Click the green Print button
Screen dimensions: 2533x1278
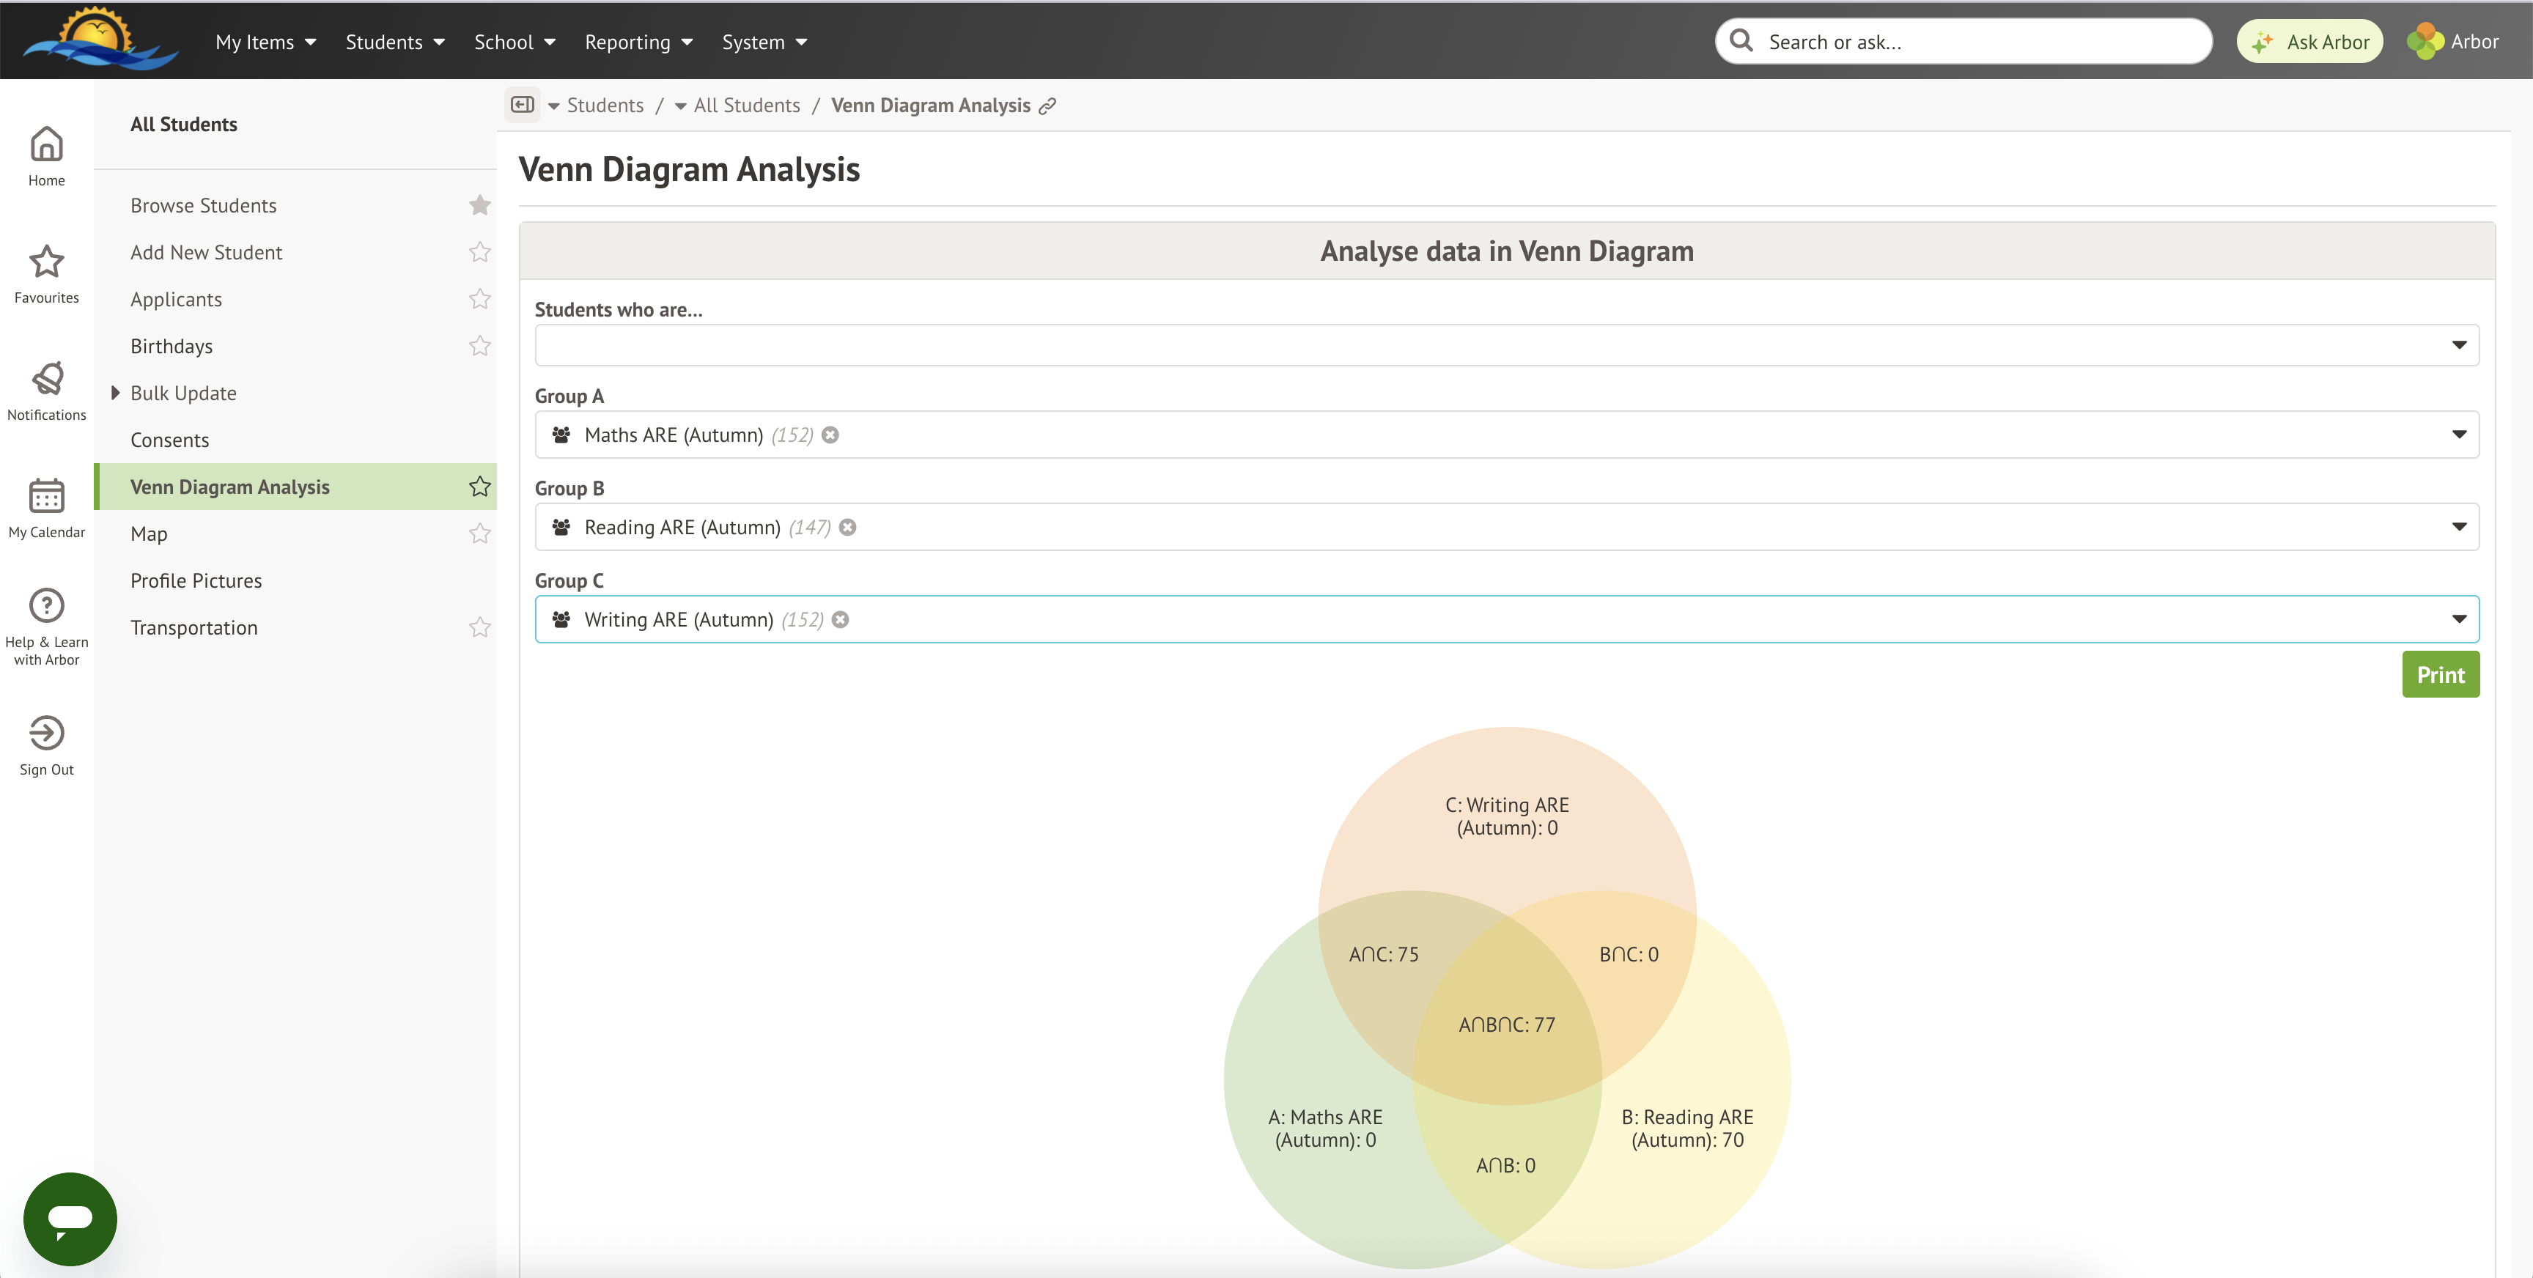tap(2440, 674)
